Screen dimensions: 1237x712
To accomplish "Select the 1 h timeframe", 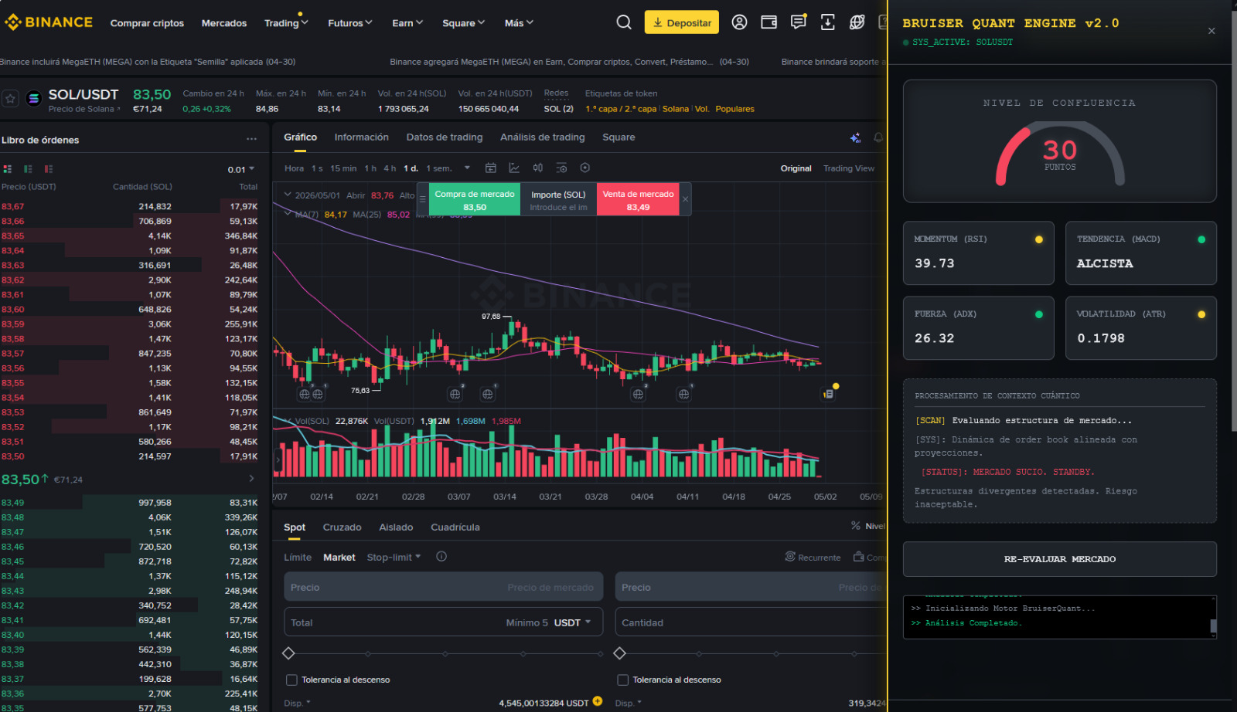I will (370, 168).
